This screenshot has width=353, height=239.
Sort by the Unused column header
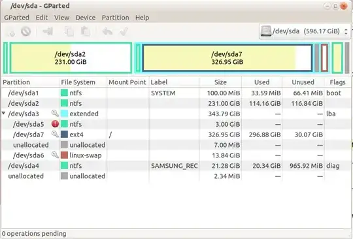(x=303, y=82)
